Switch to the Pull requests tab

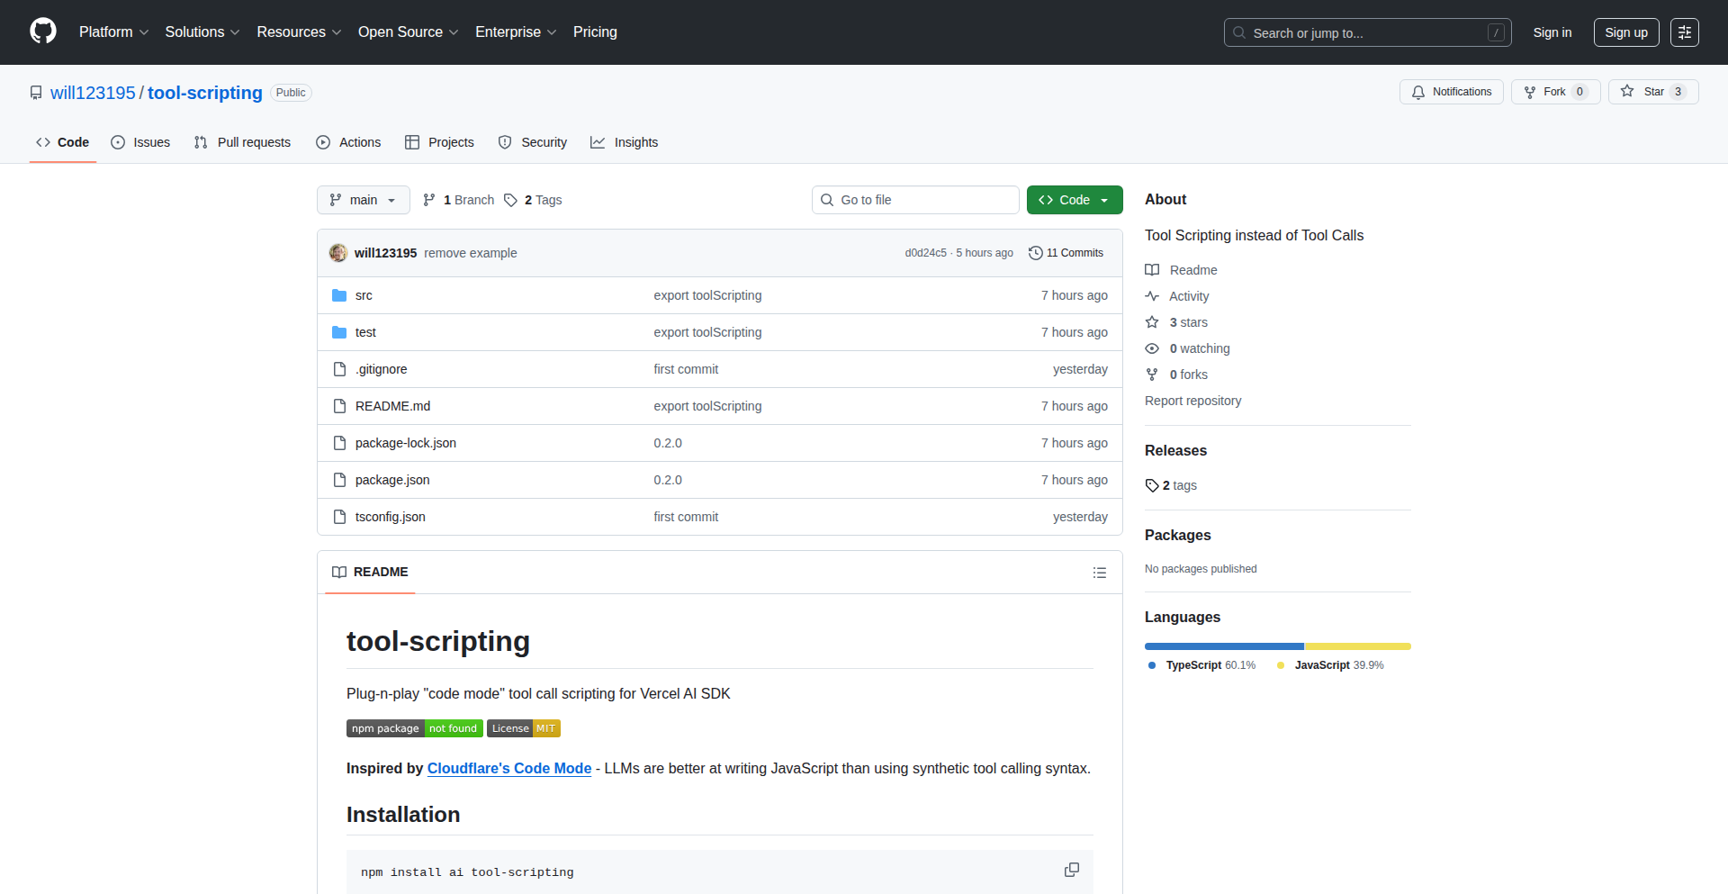coord(242,142)
